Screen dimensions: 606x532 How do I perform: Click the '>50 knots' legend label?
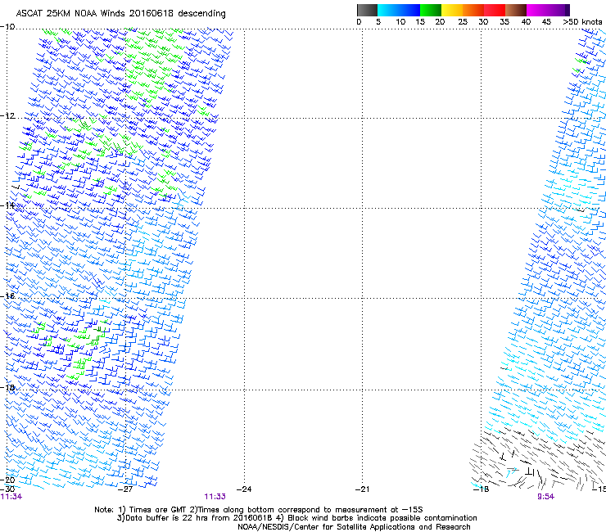tap(582, 22)
